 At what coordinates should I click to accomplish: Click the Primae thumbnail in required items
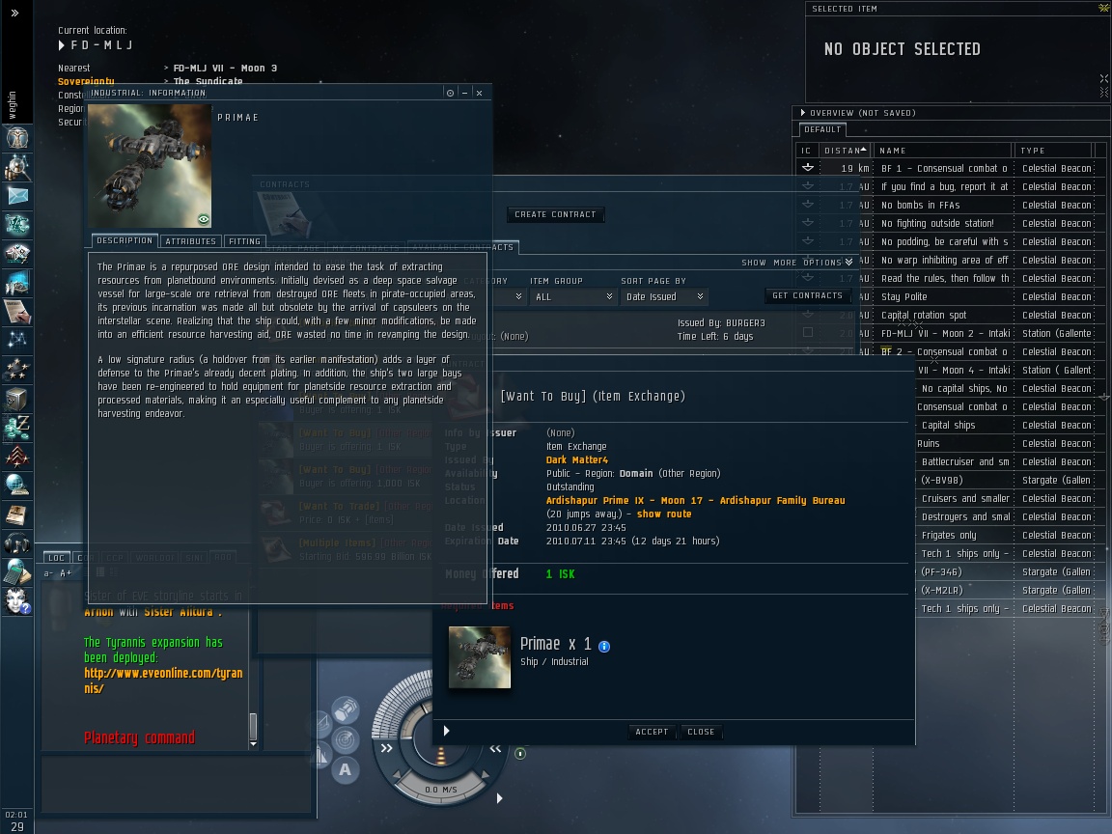480,657
